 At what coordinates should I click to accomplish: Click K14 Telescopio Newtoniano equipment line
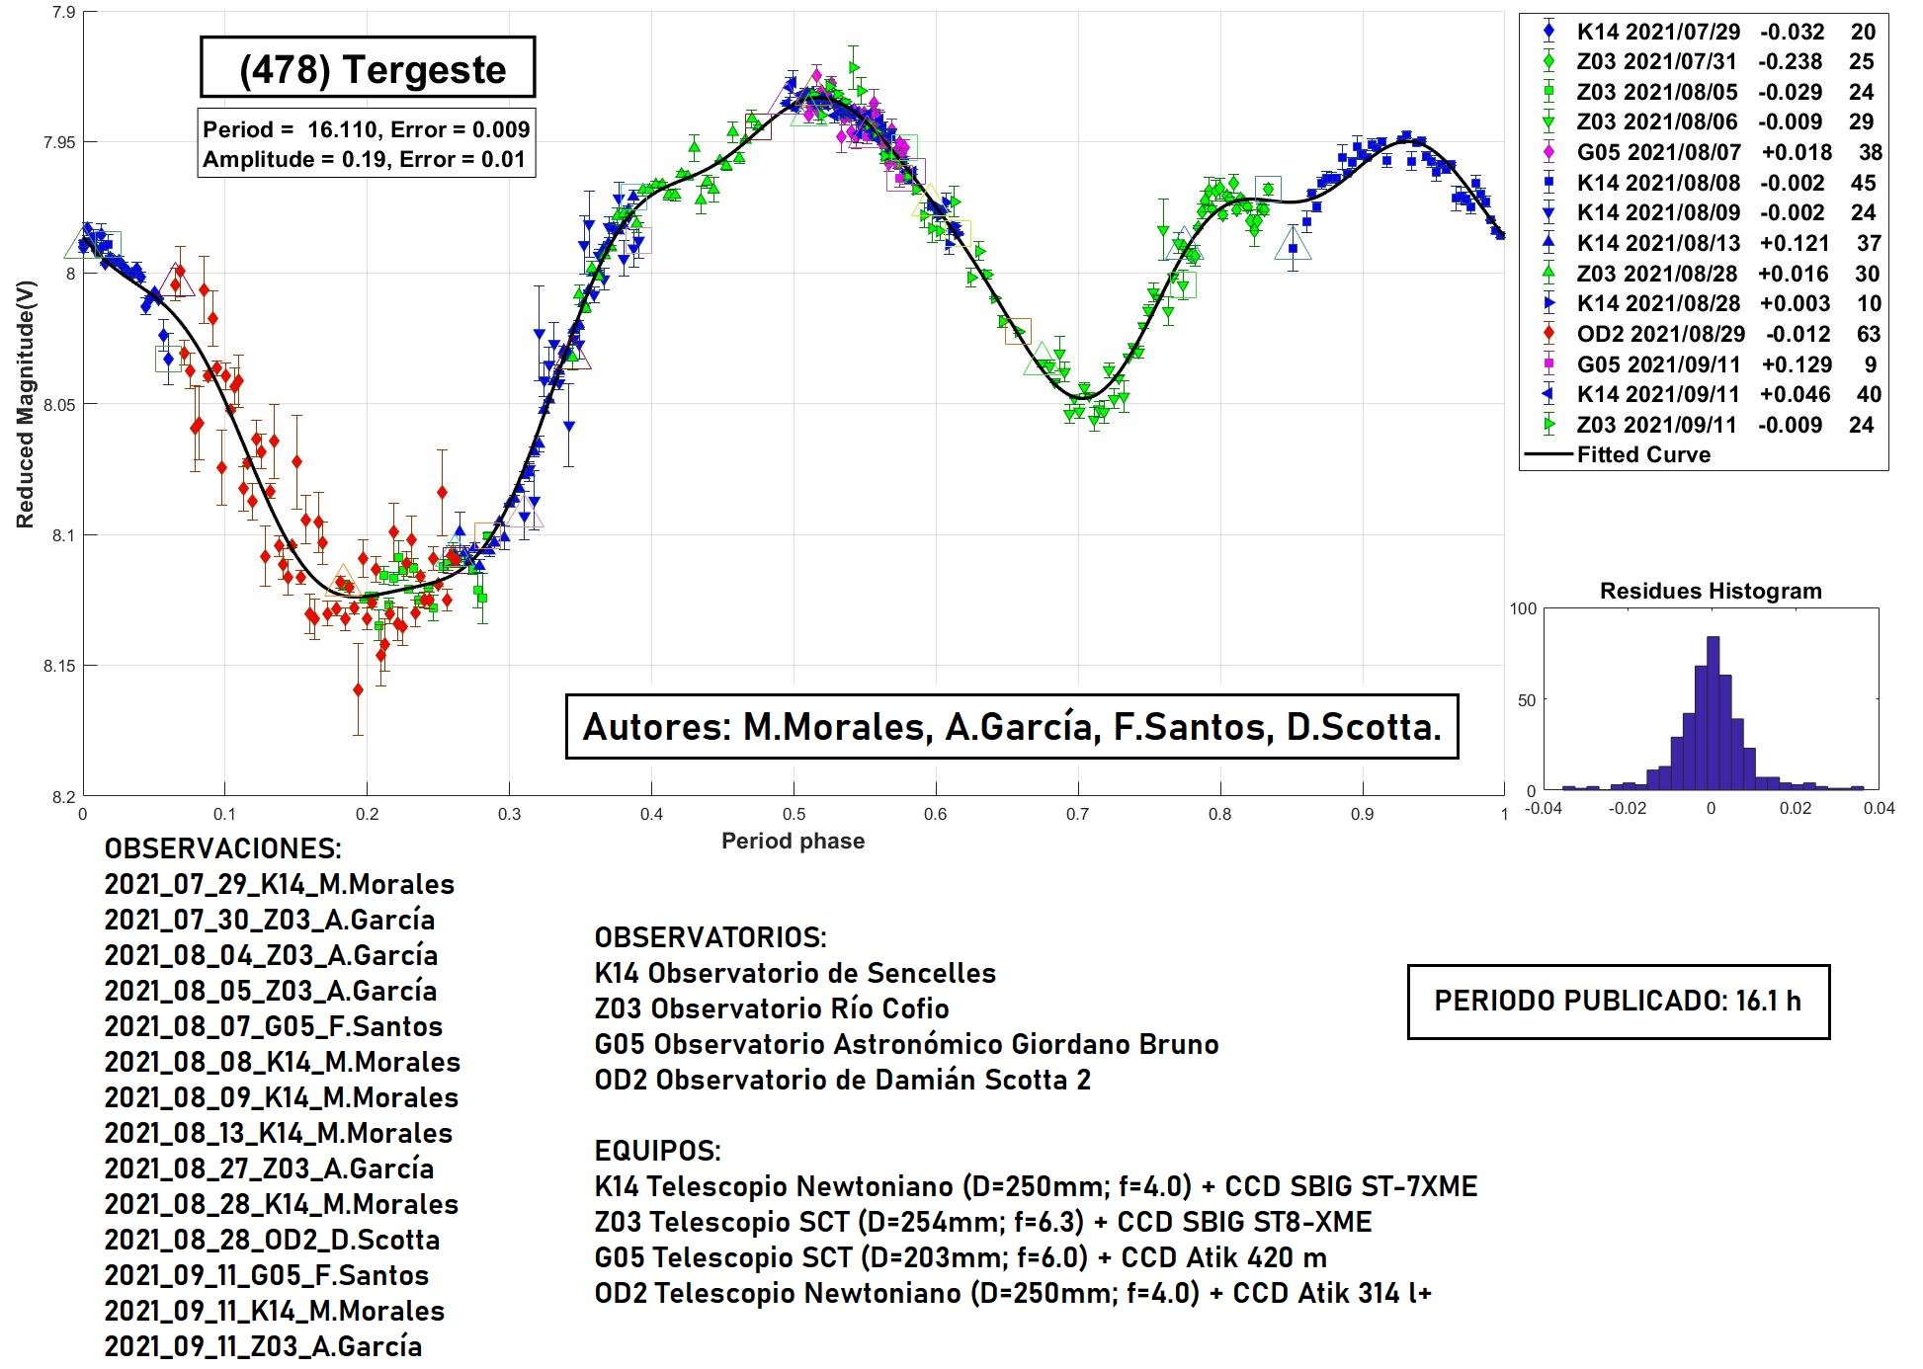coord(1036,1186)
